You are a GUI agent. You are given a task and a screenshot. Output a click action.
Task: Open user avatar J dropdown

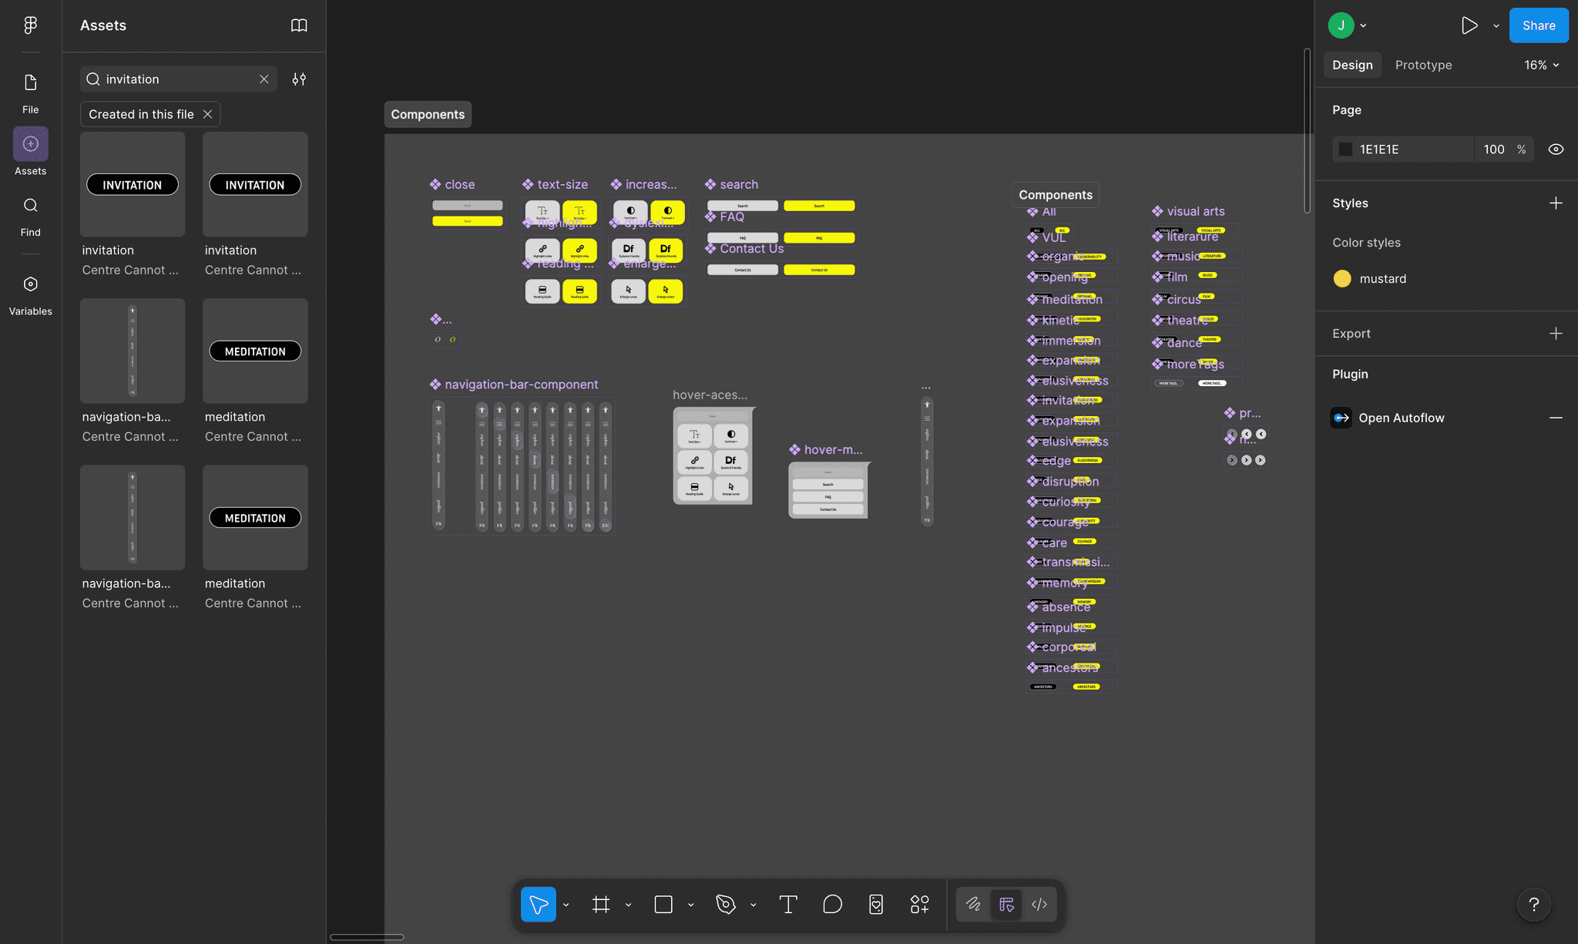click(1347, 25)
